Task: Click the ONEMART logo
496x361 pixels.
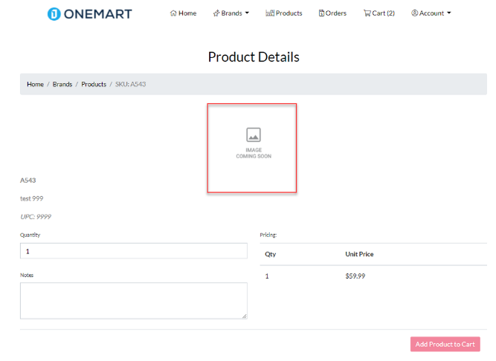Action: 89,14
